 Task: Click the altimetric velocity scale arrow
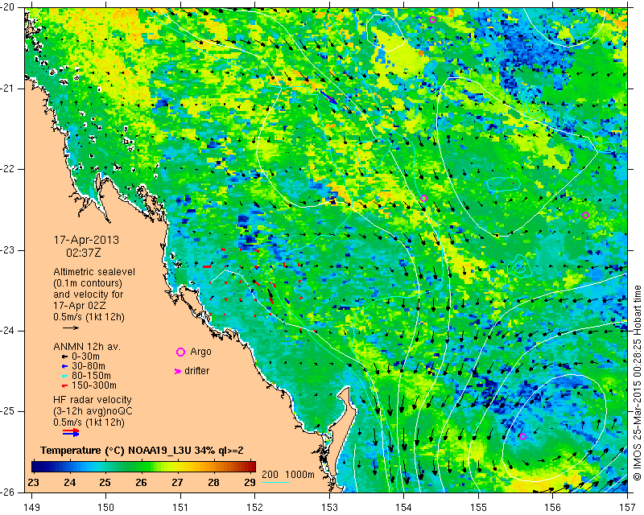pyautogui.click(x=71, y=328)
